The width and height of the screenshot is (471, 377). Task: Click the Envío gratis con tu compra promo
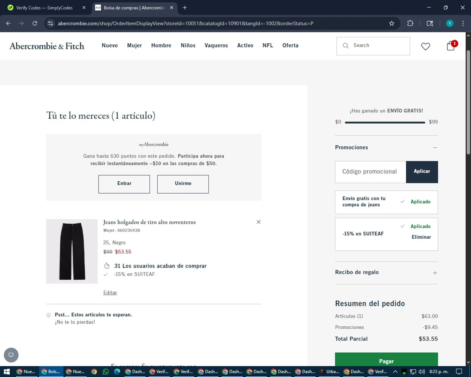pos(386,202)
